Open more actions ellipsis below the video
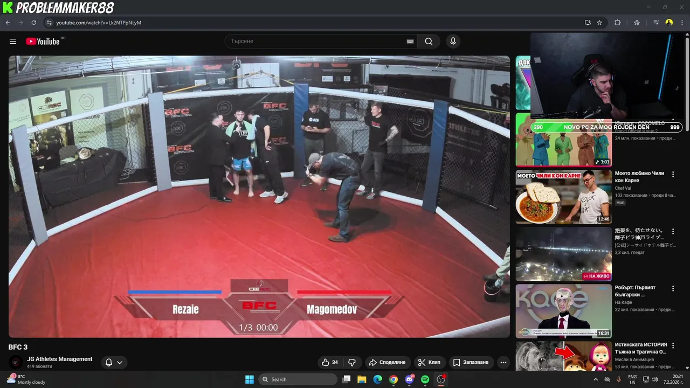Image resolution: width=690 pixels, height=388 pixels. pyautogui.click(x=503, y=362)
